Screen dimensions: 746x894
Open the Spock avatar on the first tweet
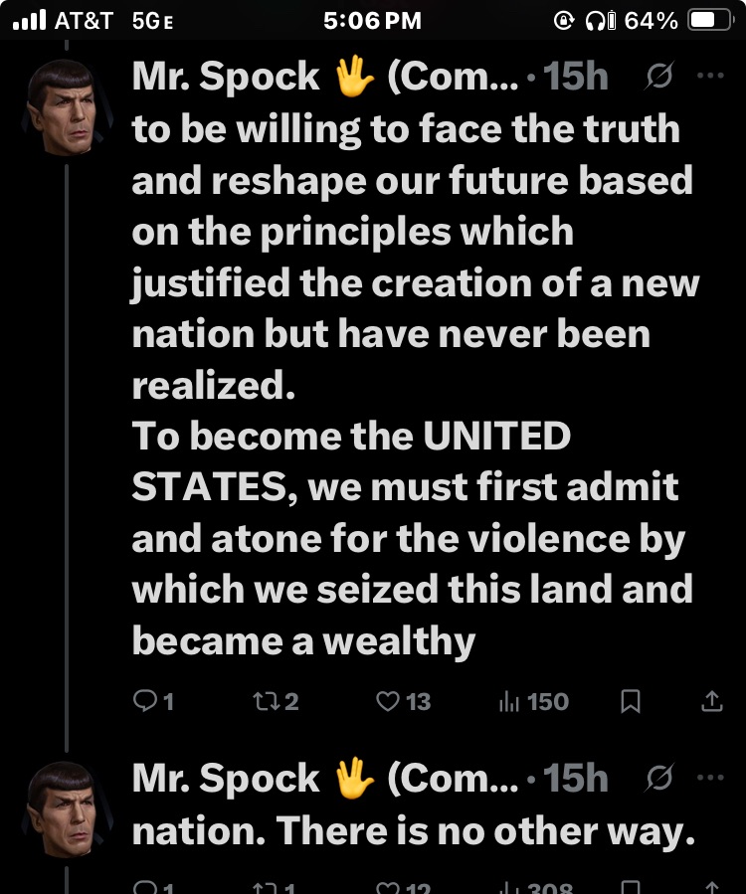click(63, 107)
